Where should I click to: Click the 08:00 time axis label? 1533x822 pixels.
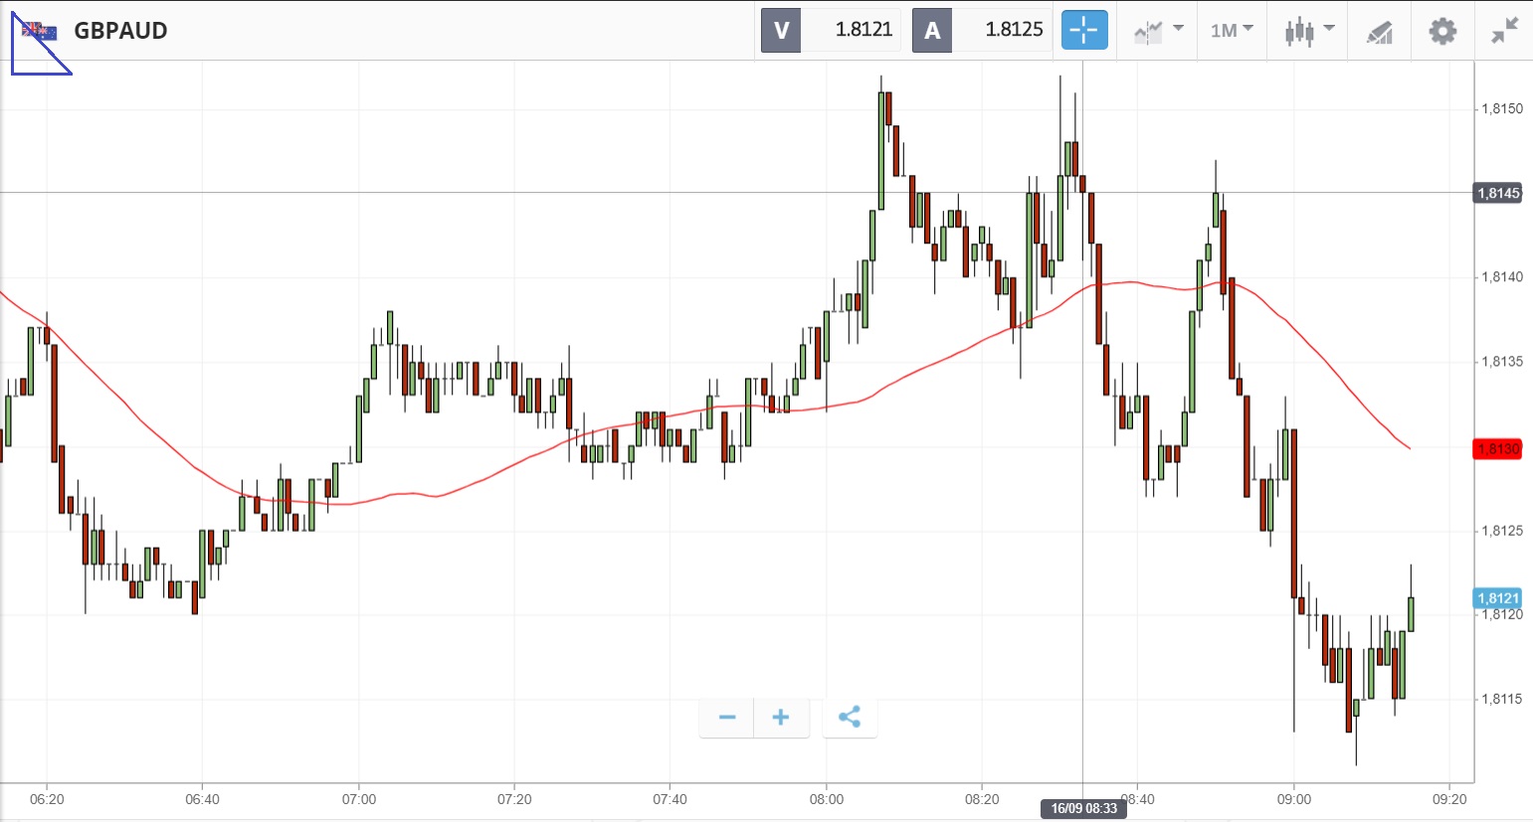click(x=826, y=799)
